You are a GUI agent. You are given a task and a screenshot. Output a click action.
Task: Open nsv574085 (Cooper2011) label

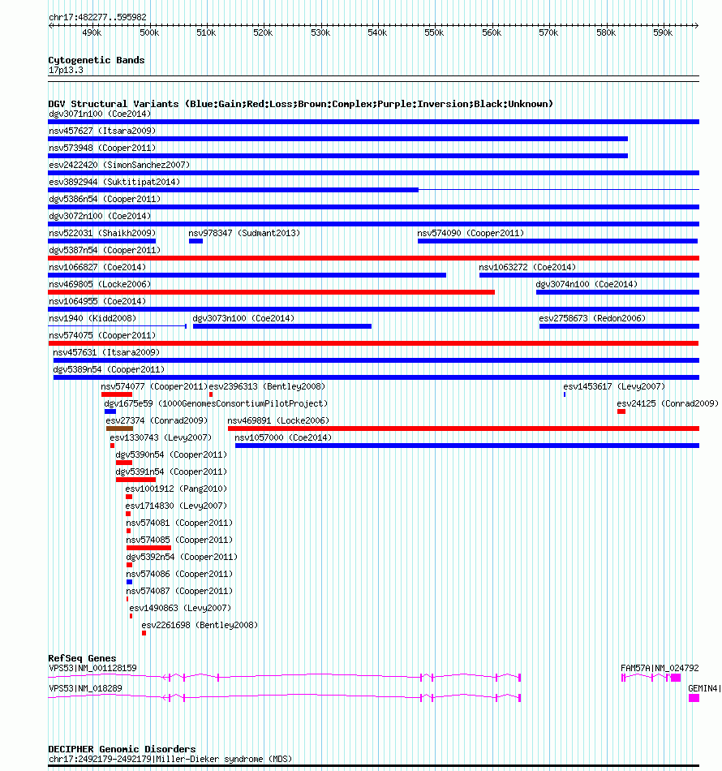click(x=179, y=540)
